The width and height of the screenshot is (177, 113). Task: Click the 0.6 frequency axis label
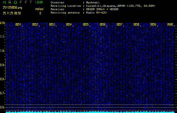point(3,107)
